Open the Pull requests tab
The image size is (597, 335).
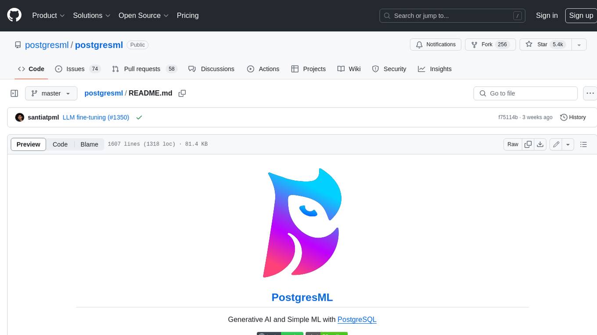pyautogui.click(x=144, y=69)
